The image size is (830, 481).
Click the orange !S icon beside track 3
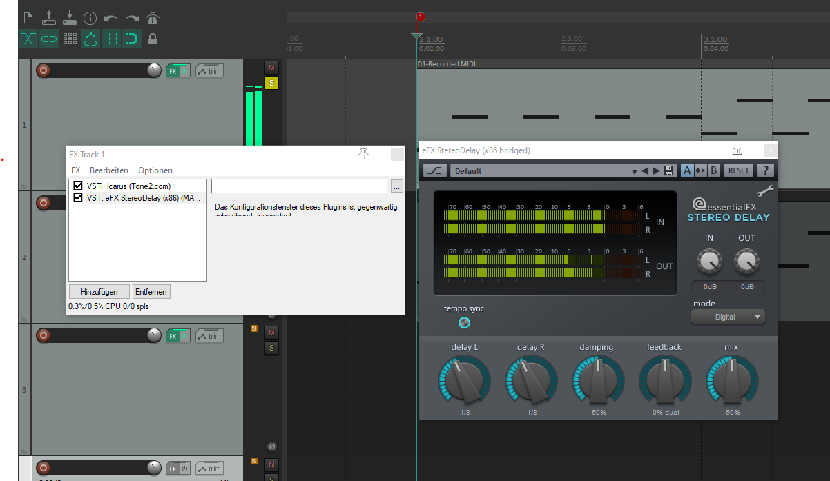[x=254, y=328]
